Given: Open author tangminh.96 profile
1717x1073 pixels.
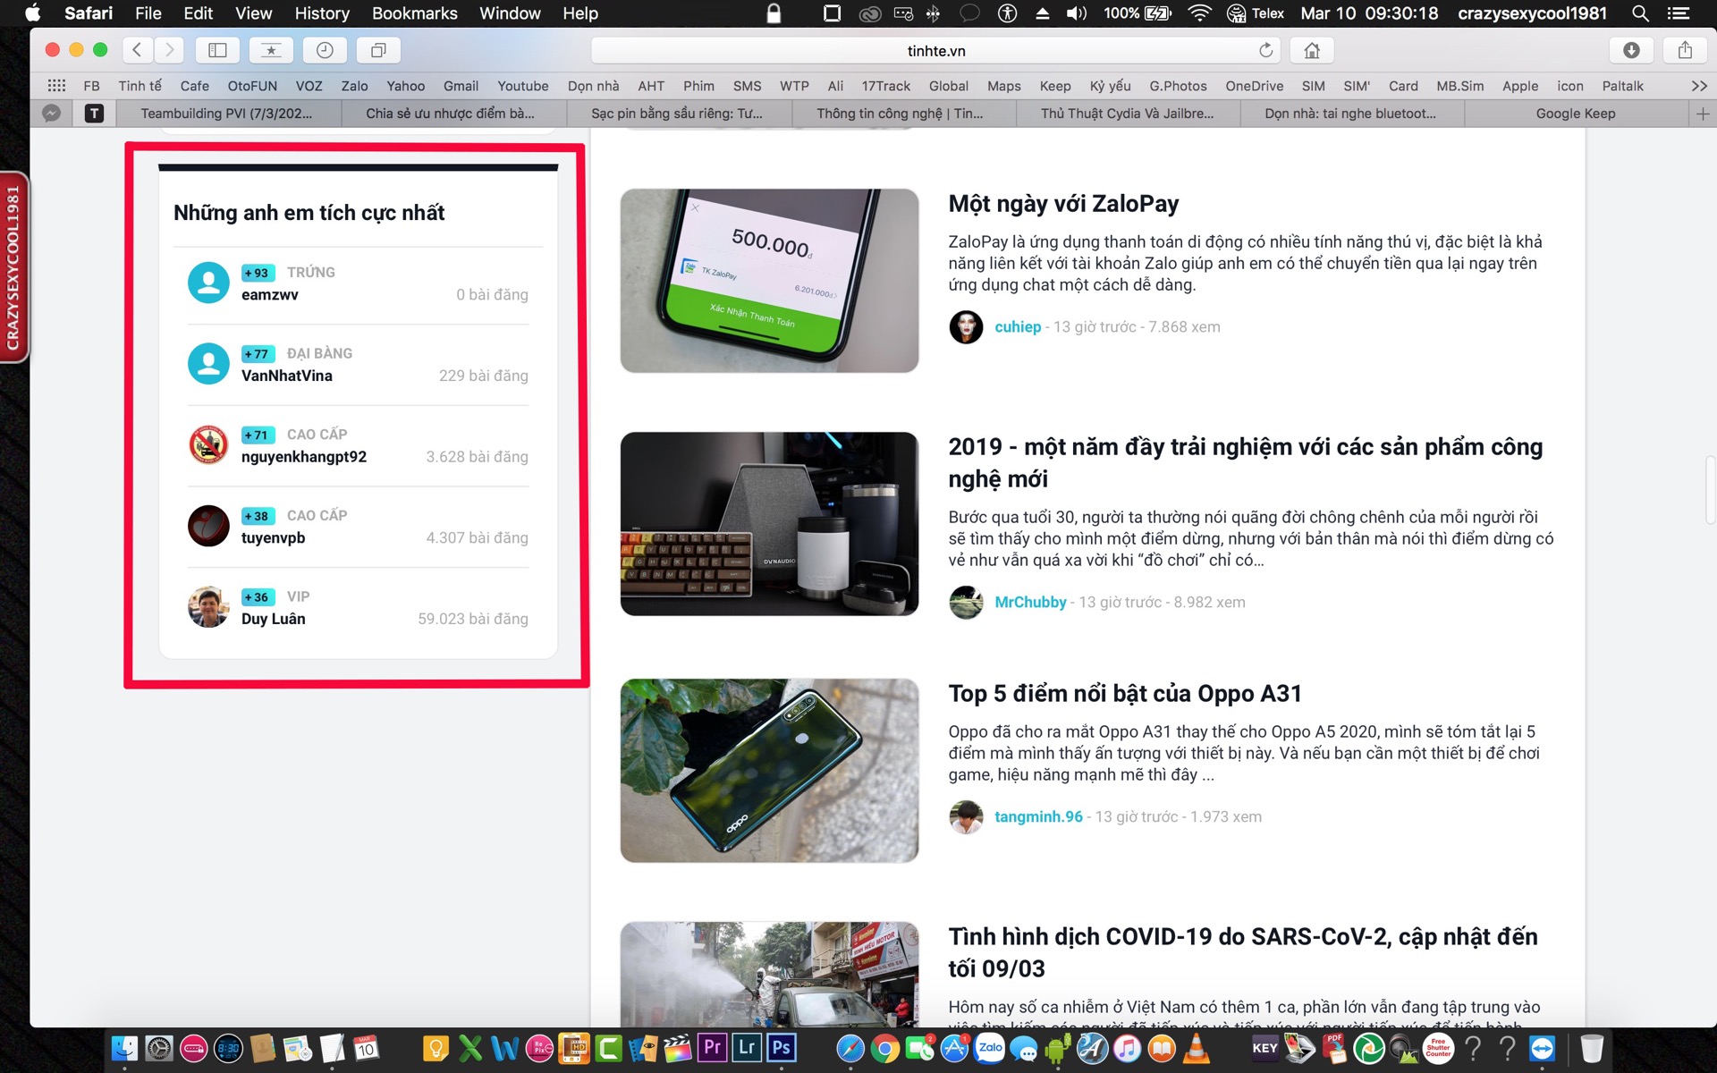Looking at the screenshot, I should pyautogui.click(x=1038, y=816).
